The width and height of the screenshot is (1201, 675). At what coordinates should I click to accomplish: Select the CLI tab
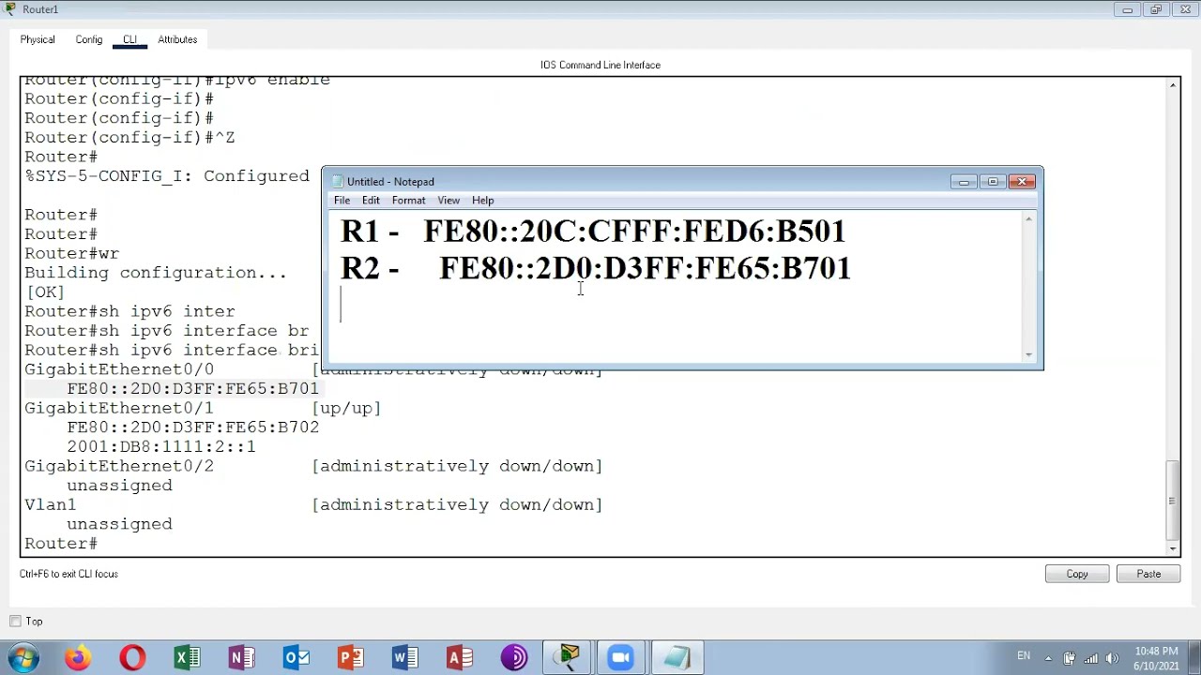tap(129, 39)
